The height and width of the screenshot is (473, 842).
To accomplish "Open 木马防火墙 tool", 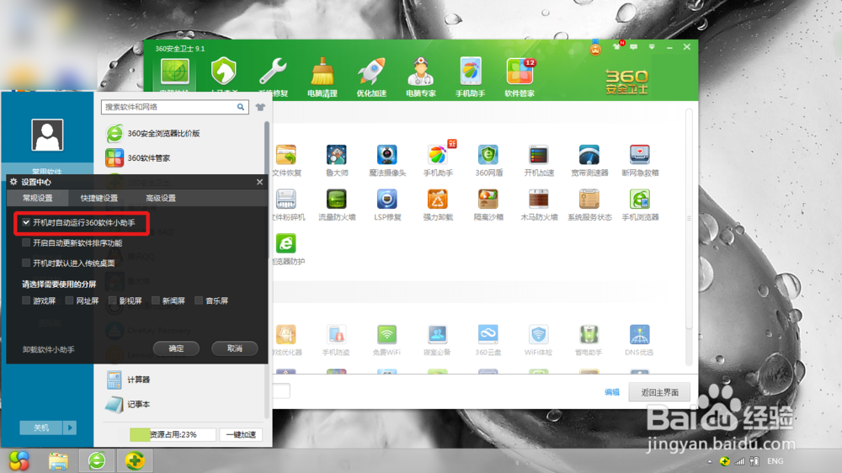I will [x=539, y=205].
